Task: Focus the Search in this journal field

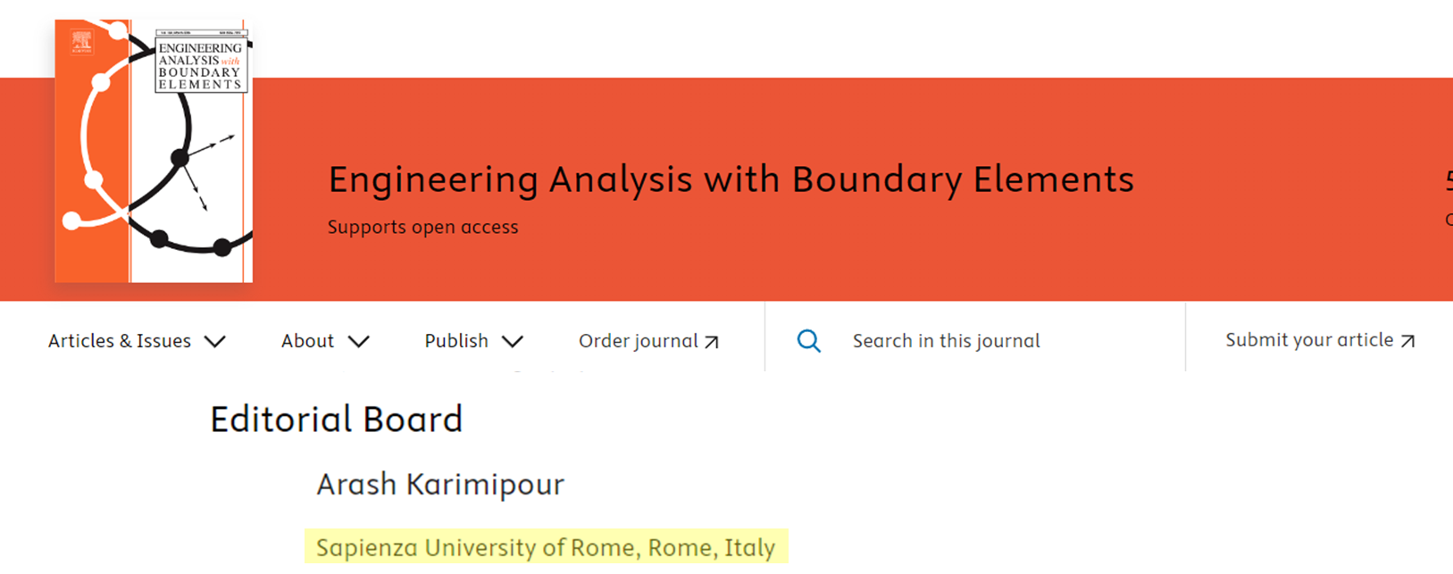Action: click(x=946, y=341)
